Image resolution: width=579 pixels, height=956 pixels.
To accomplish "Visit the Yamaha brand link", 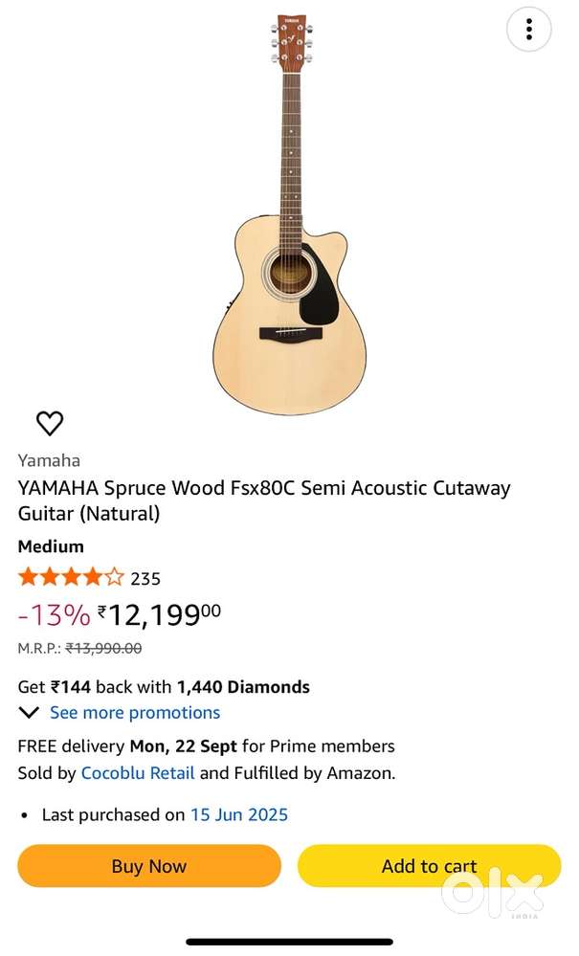I will pyautogui.click(x=49, y=460).
